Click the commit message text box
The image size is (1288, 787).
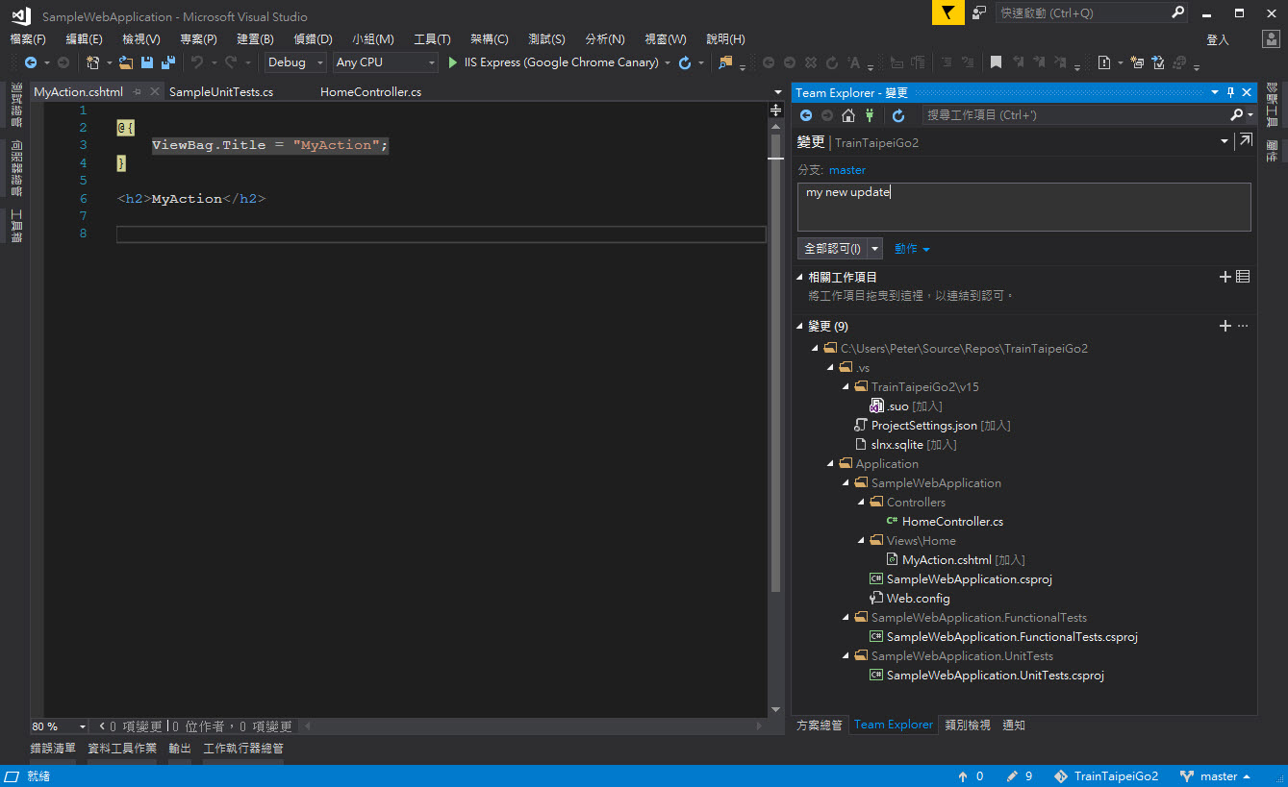pos(1024,207)
